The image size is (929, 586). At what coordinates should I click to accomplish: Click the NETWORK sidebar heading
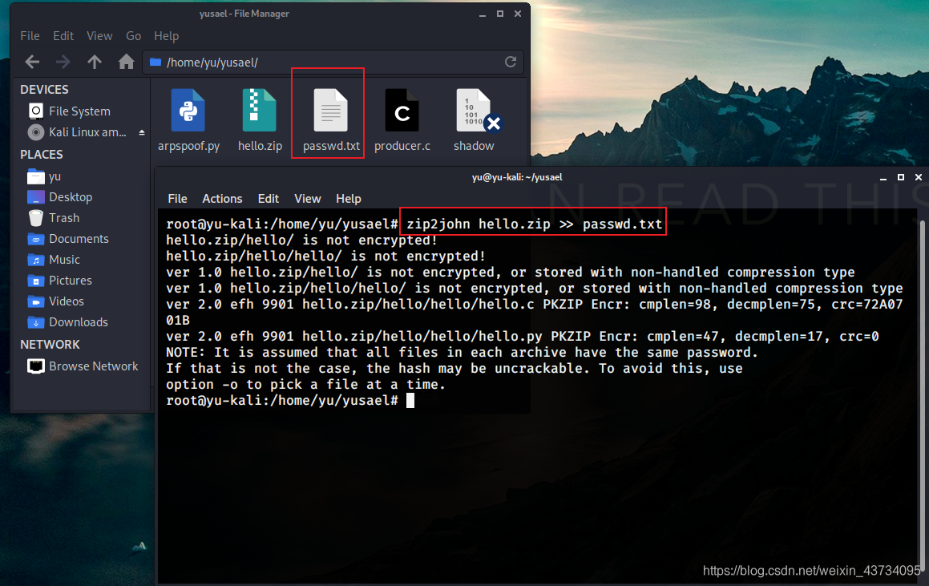(x=50, y=344)
